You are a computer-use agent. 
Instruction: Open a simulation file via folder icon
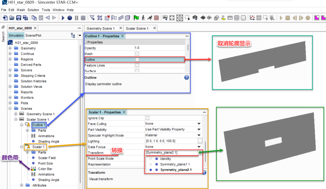click(x=12, y=18)
